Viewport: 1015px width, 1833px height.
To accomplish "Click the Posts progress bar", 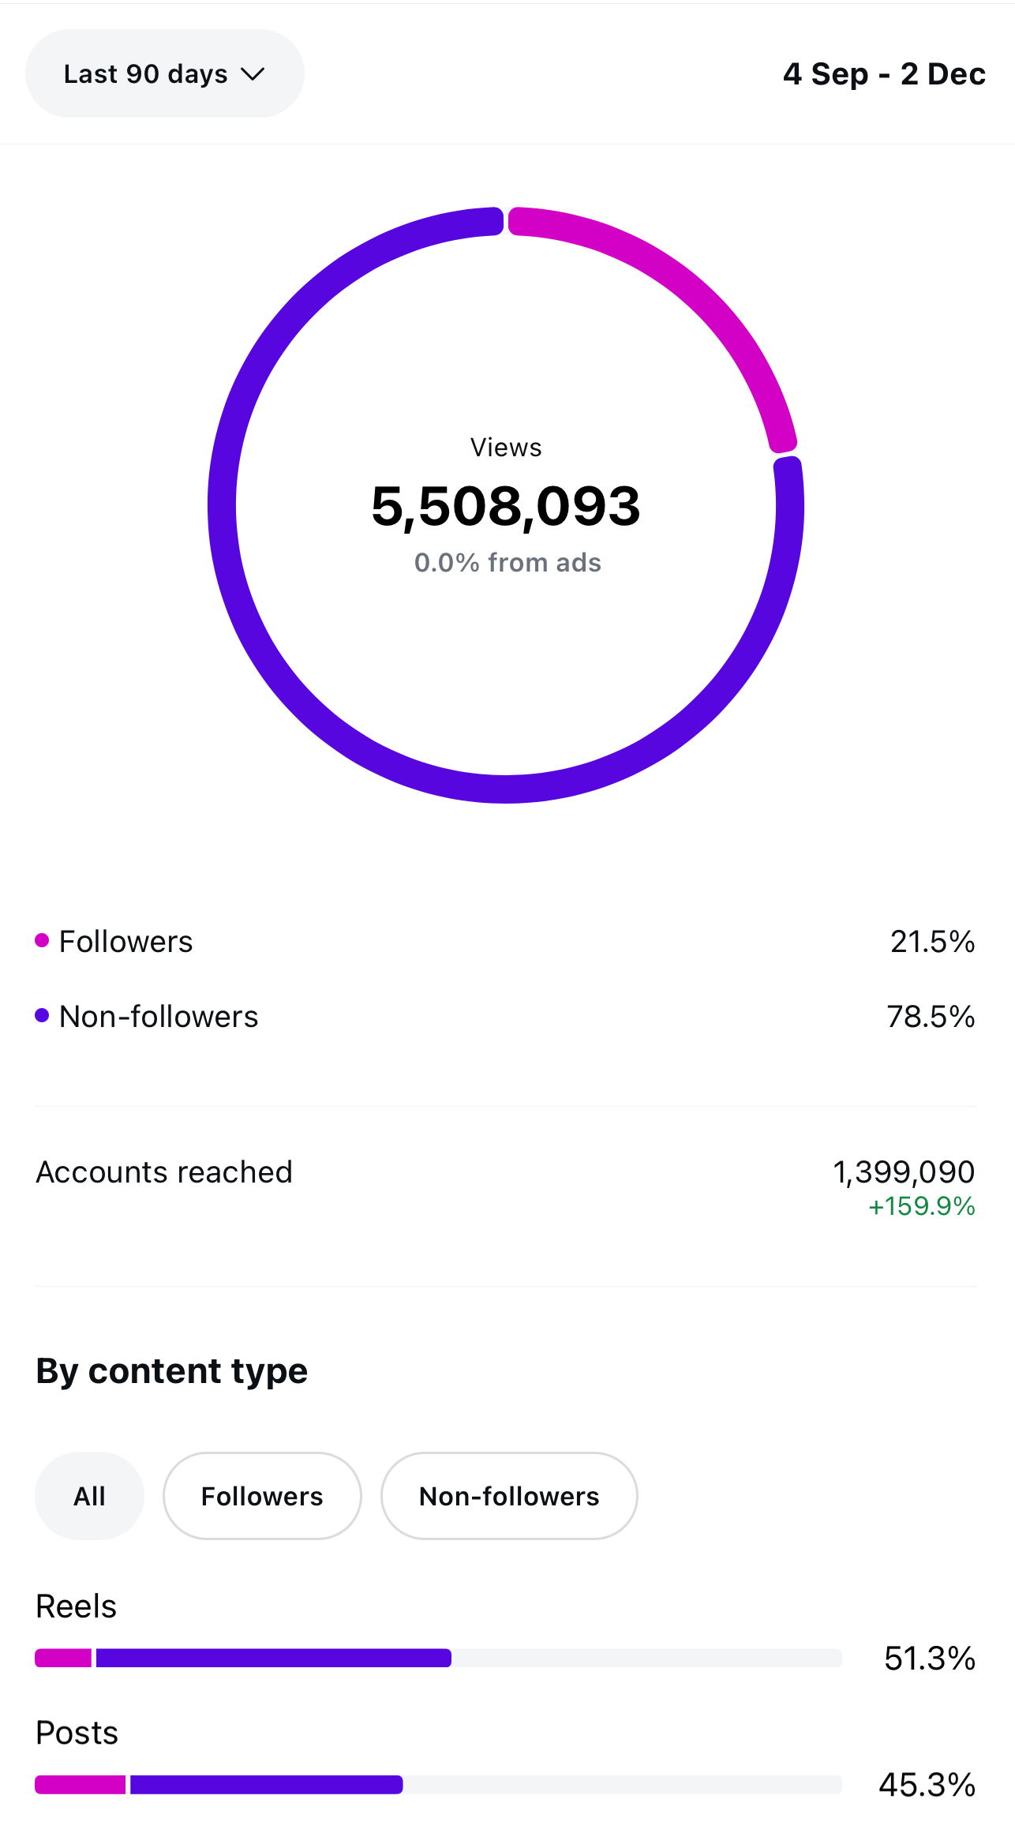I will point(439,1783).
